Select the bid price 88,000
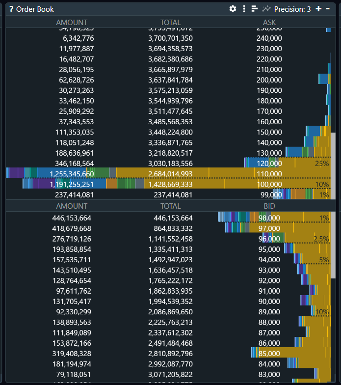Viewport: 341px width, 385px height. click(x=269, y=322)
